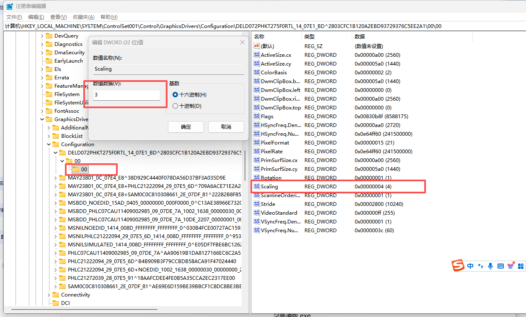
Task: Click the Scaling DWORD value icon
Action: click(x=257, y=187)
